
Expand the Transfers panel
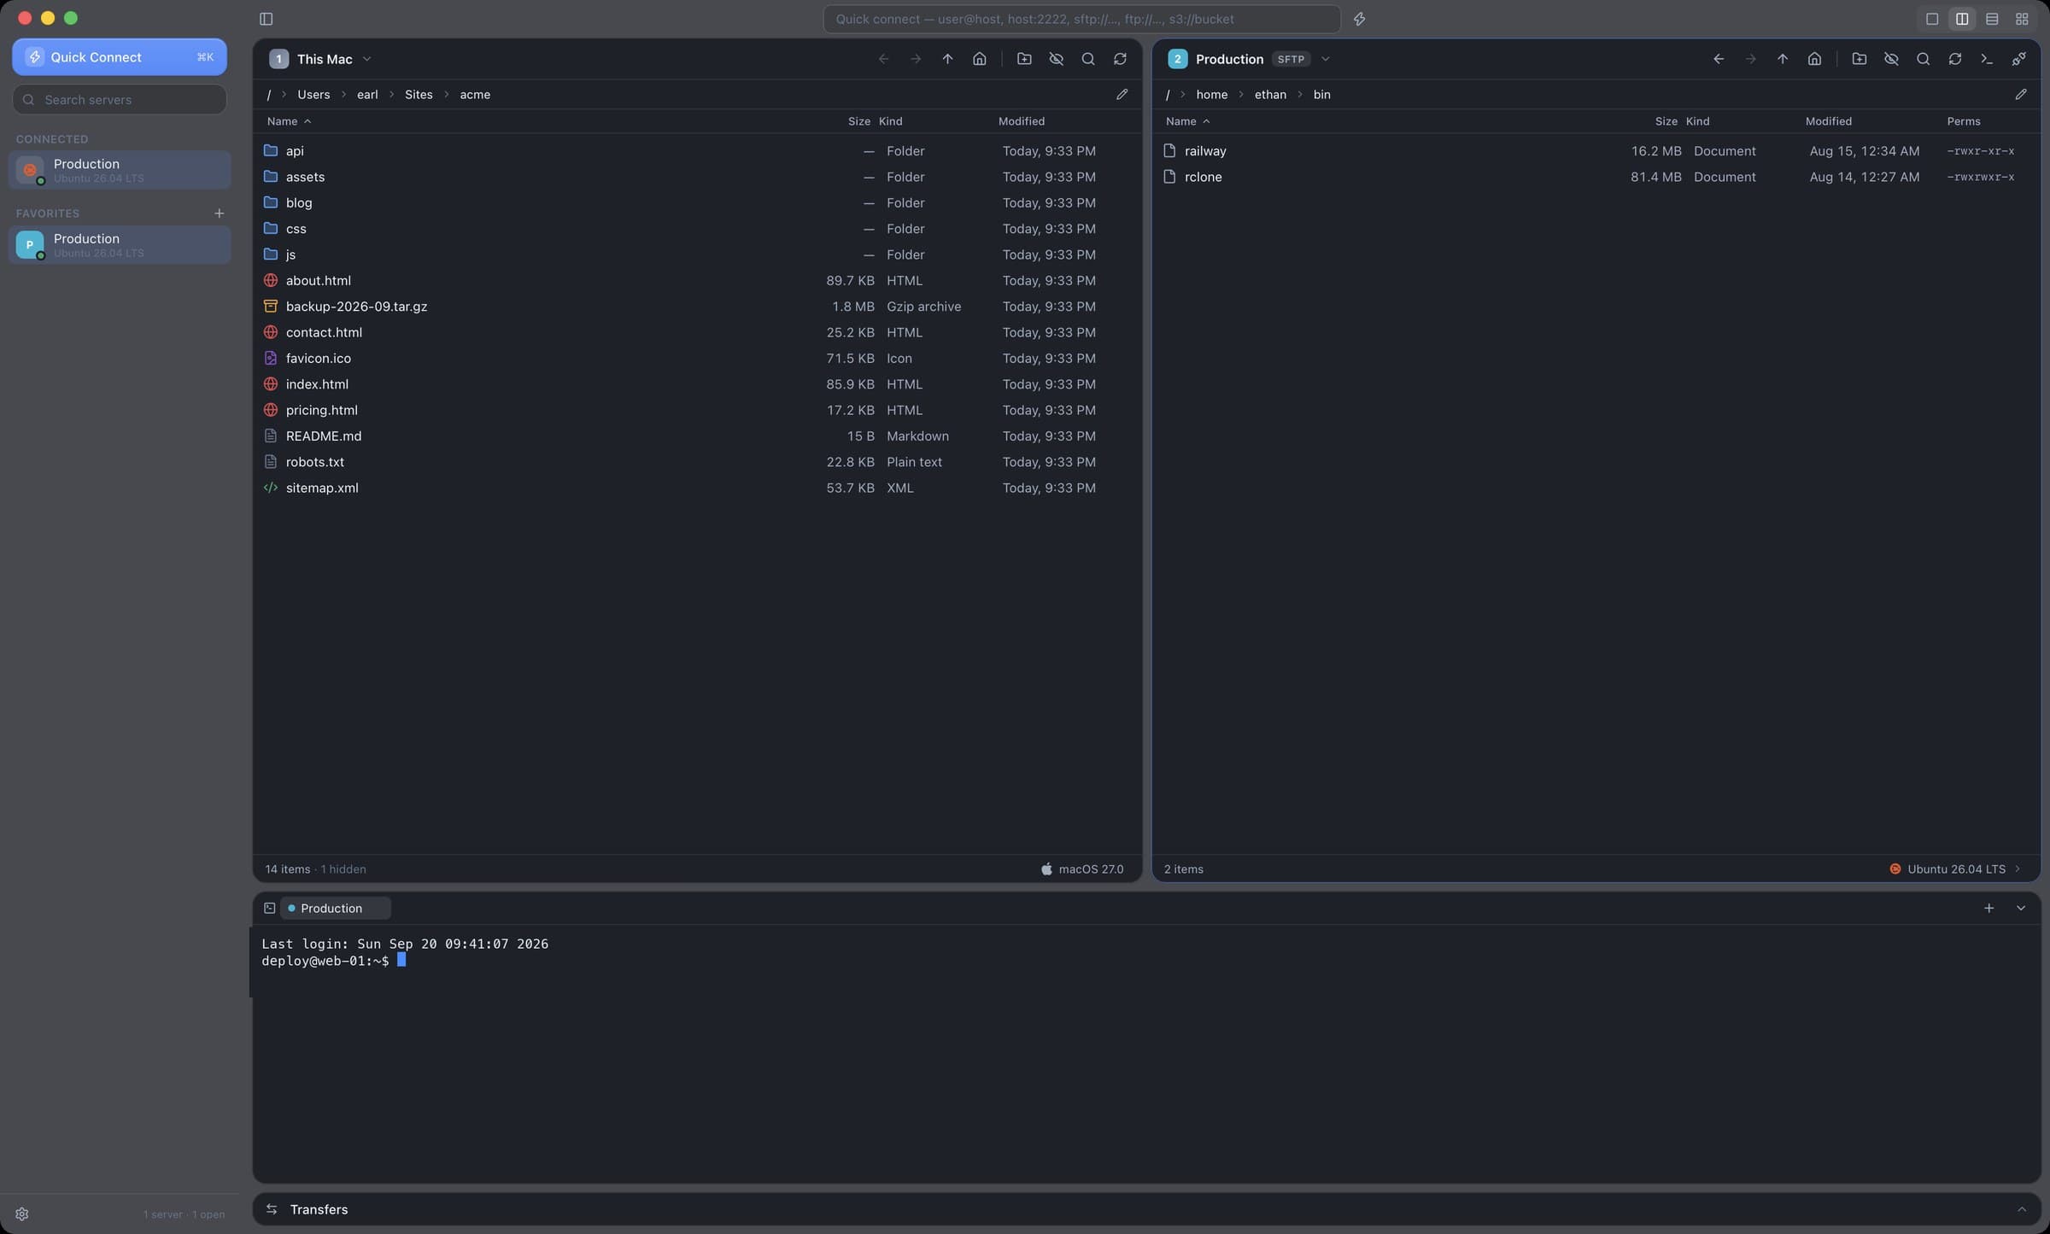pyautogui.click(x=2021, y=1209)
